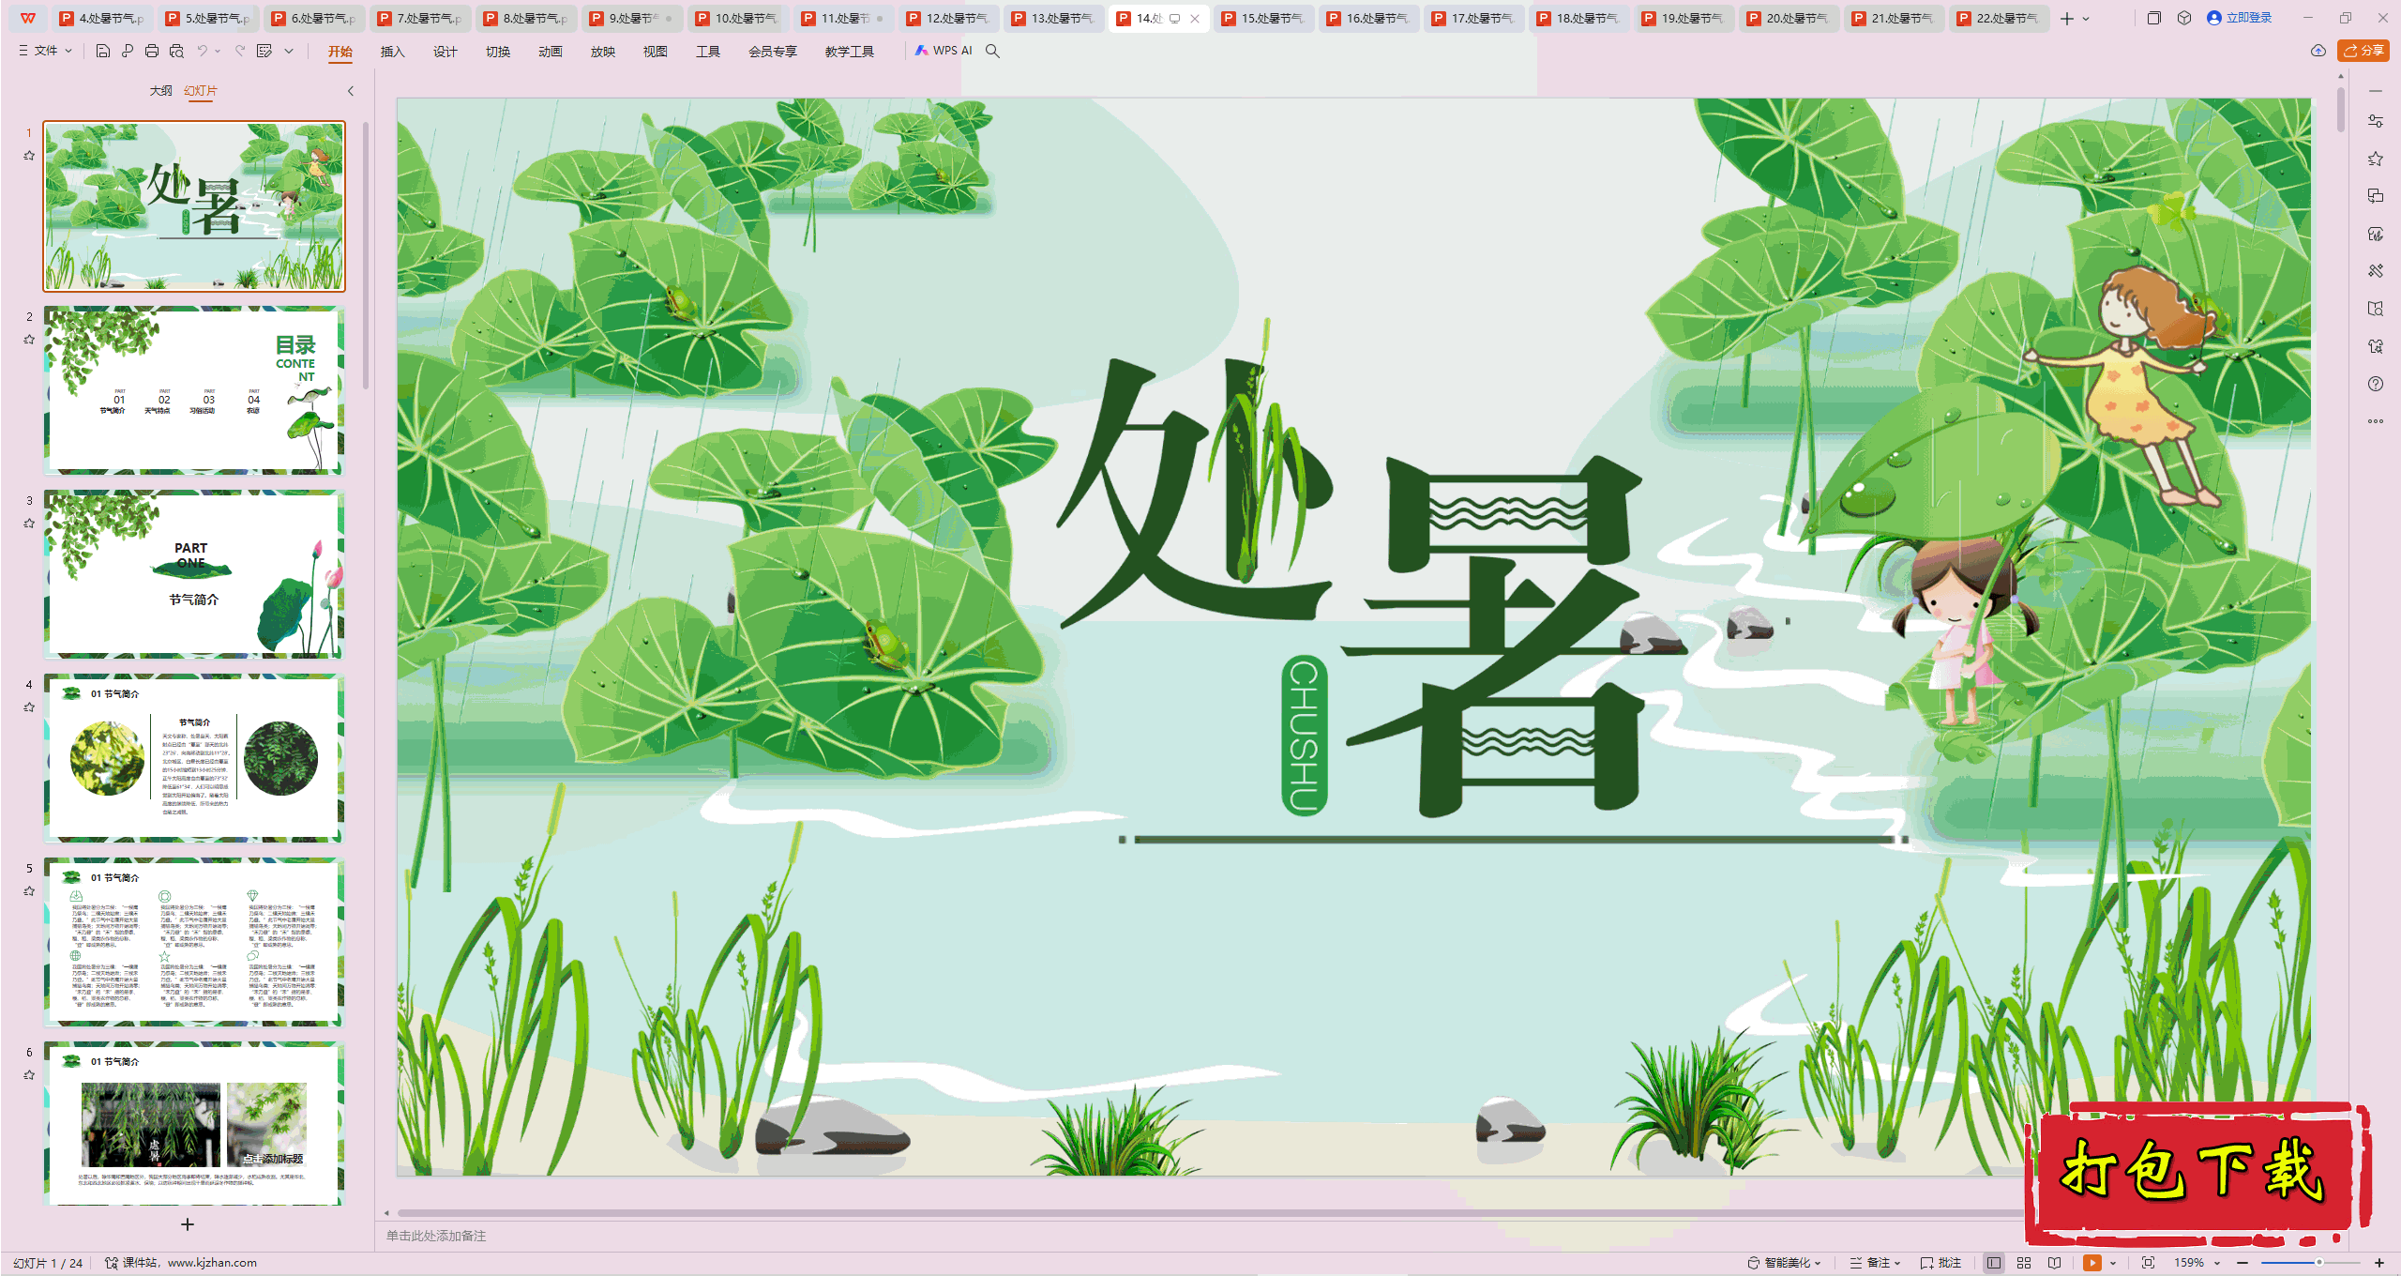Image resolution: width=2401 pixels, height=1276 pixels.
Task: Toggle normal view button in status bar
Action: click(1994, 1263)
